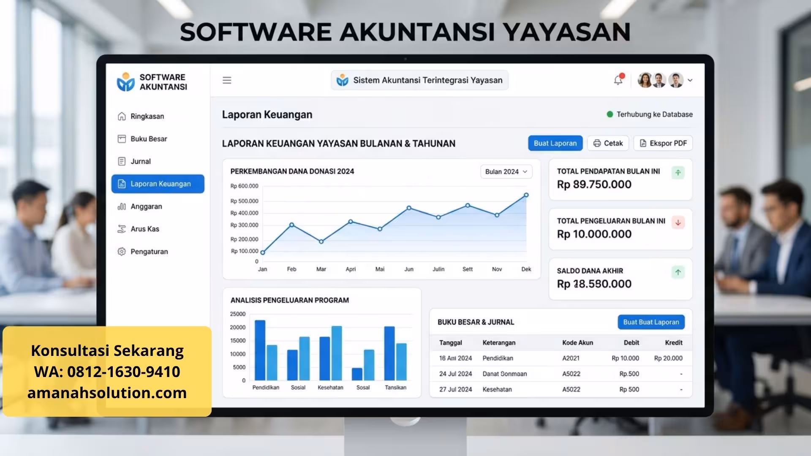Click the red down arrow on Total Pengeluaran

[678, 223]
